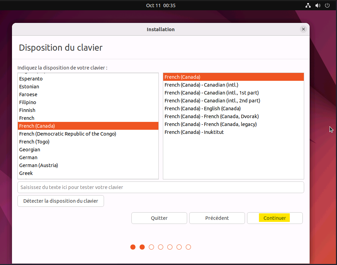Screen dimensions: 337x265
Task: Click the Quitter button
Action: pos(159,218)
